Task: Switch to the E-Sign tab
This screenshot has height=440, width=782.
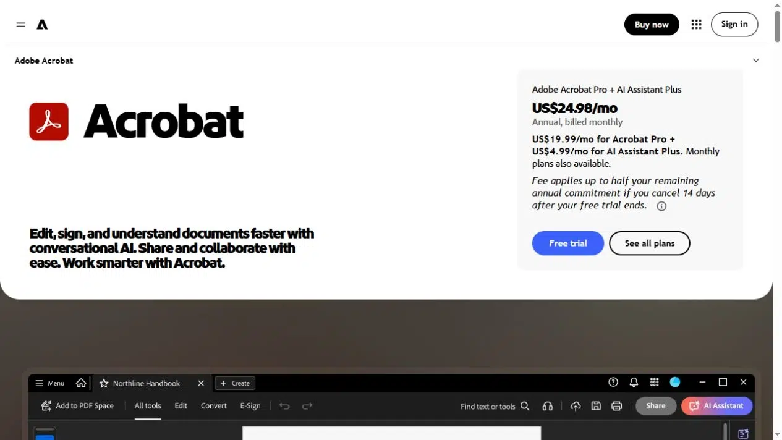Action: tap(250, 406)
